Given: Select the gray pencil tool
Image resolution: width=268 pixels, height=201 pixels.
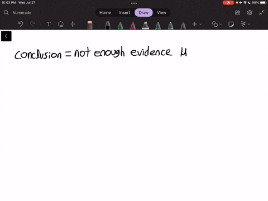Looking at the screenshot, I should tap(183, 25).
